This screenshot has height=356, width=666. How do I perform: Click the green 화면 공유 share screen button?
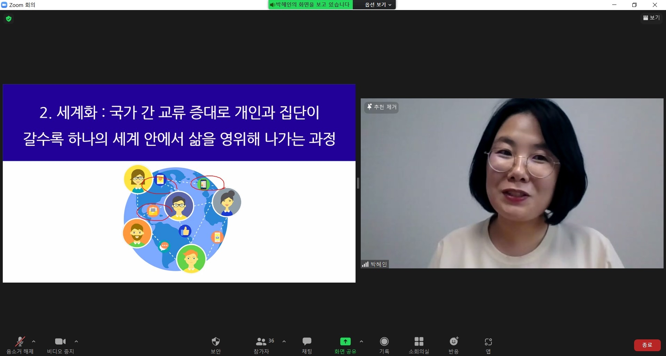coord(345,345)
